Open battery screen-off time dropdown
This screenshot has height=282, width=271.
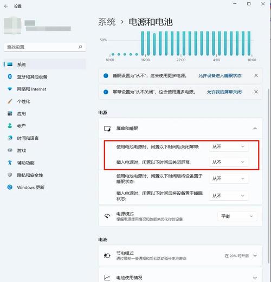tap(229, 146)
